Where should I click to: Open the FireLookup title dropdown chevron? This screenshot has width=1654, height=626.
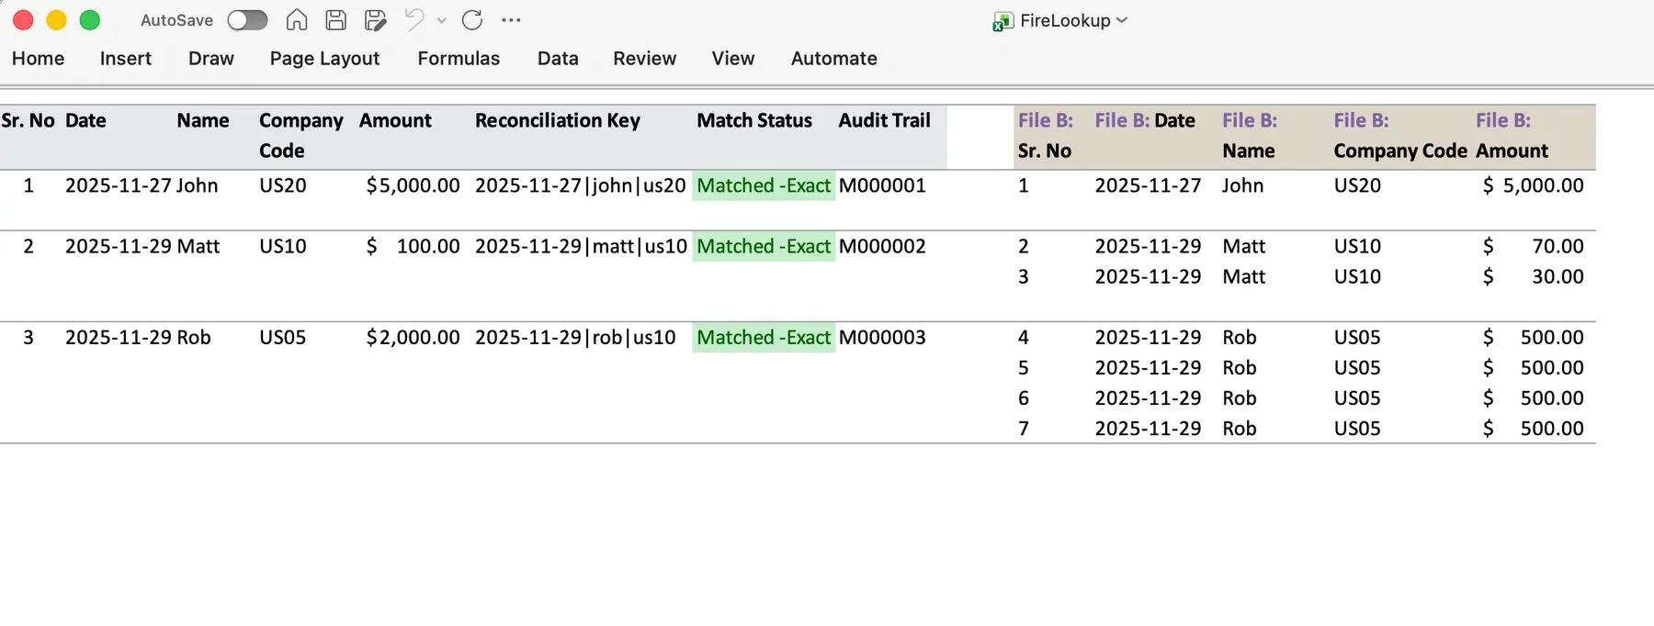click(x=1122, y=20)
